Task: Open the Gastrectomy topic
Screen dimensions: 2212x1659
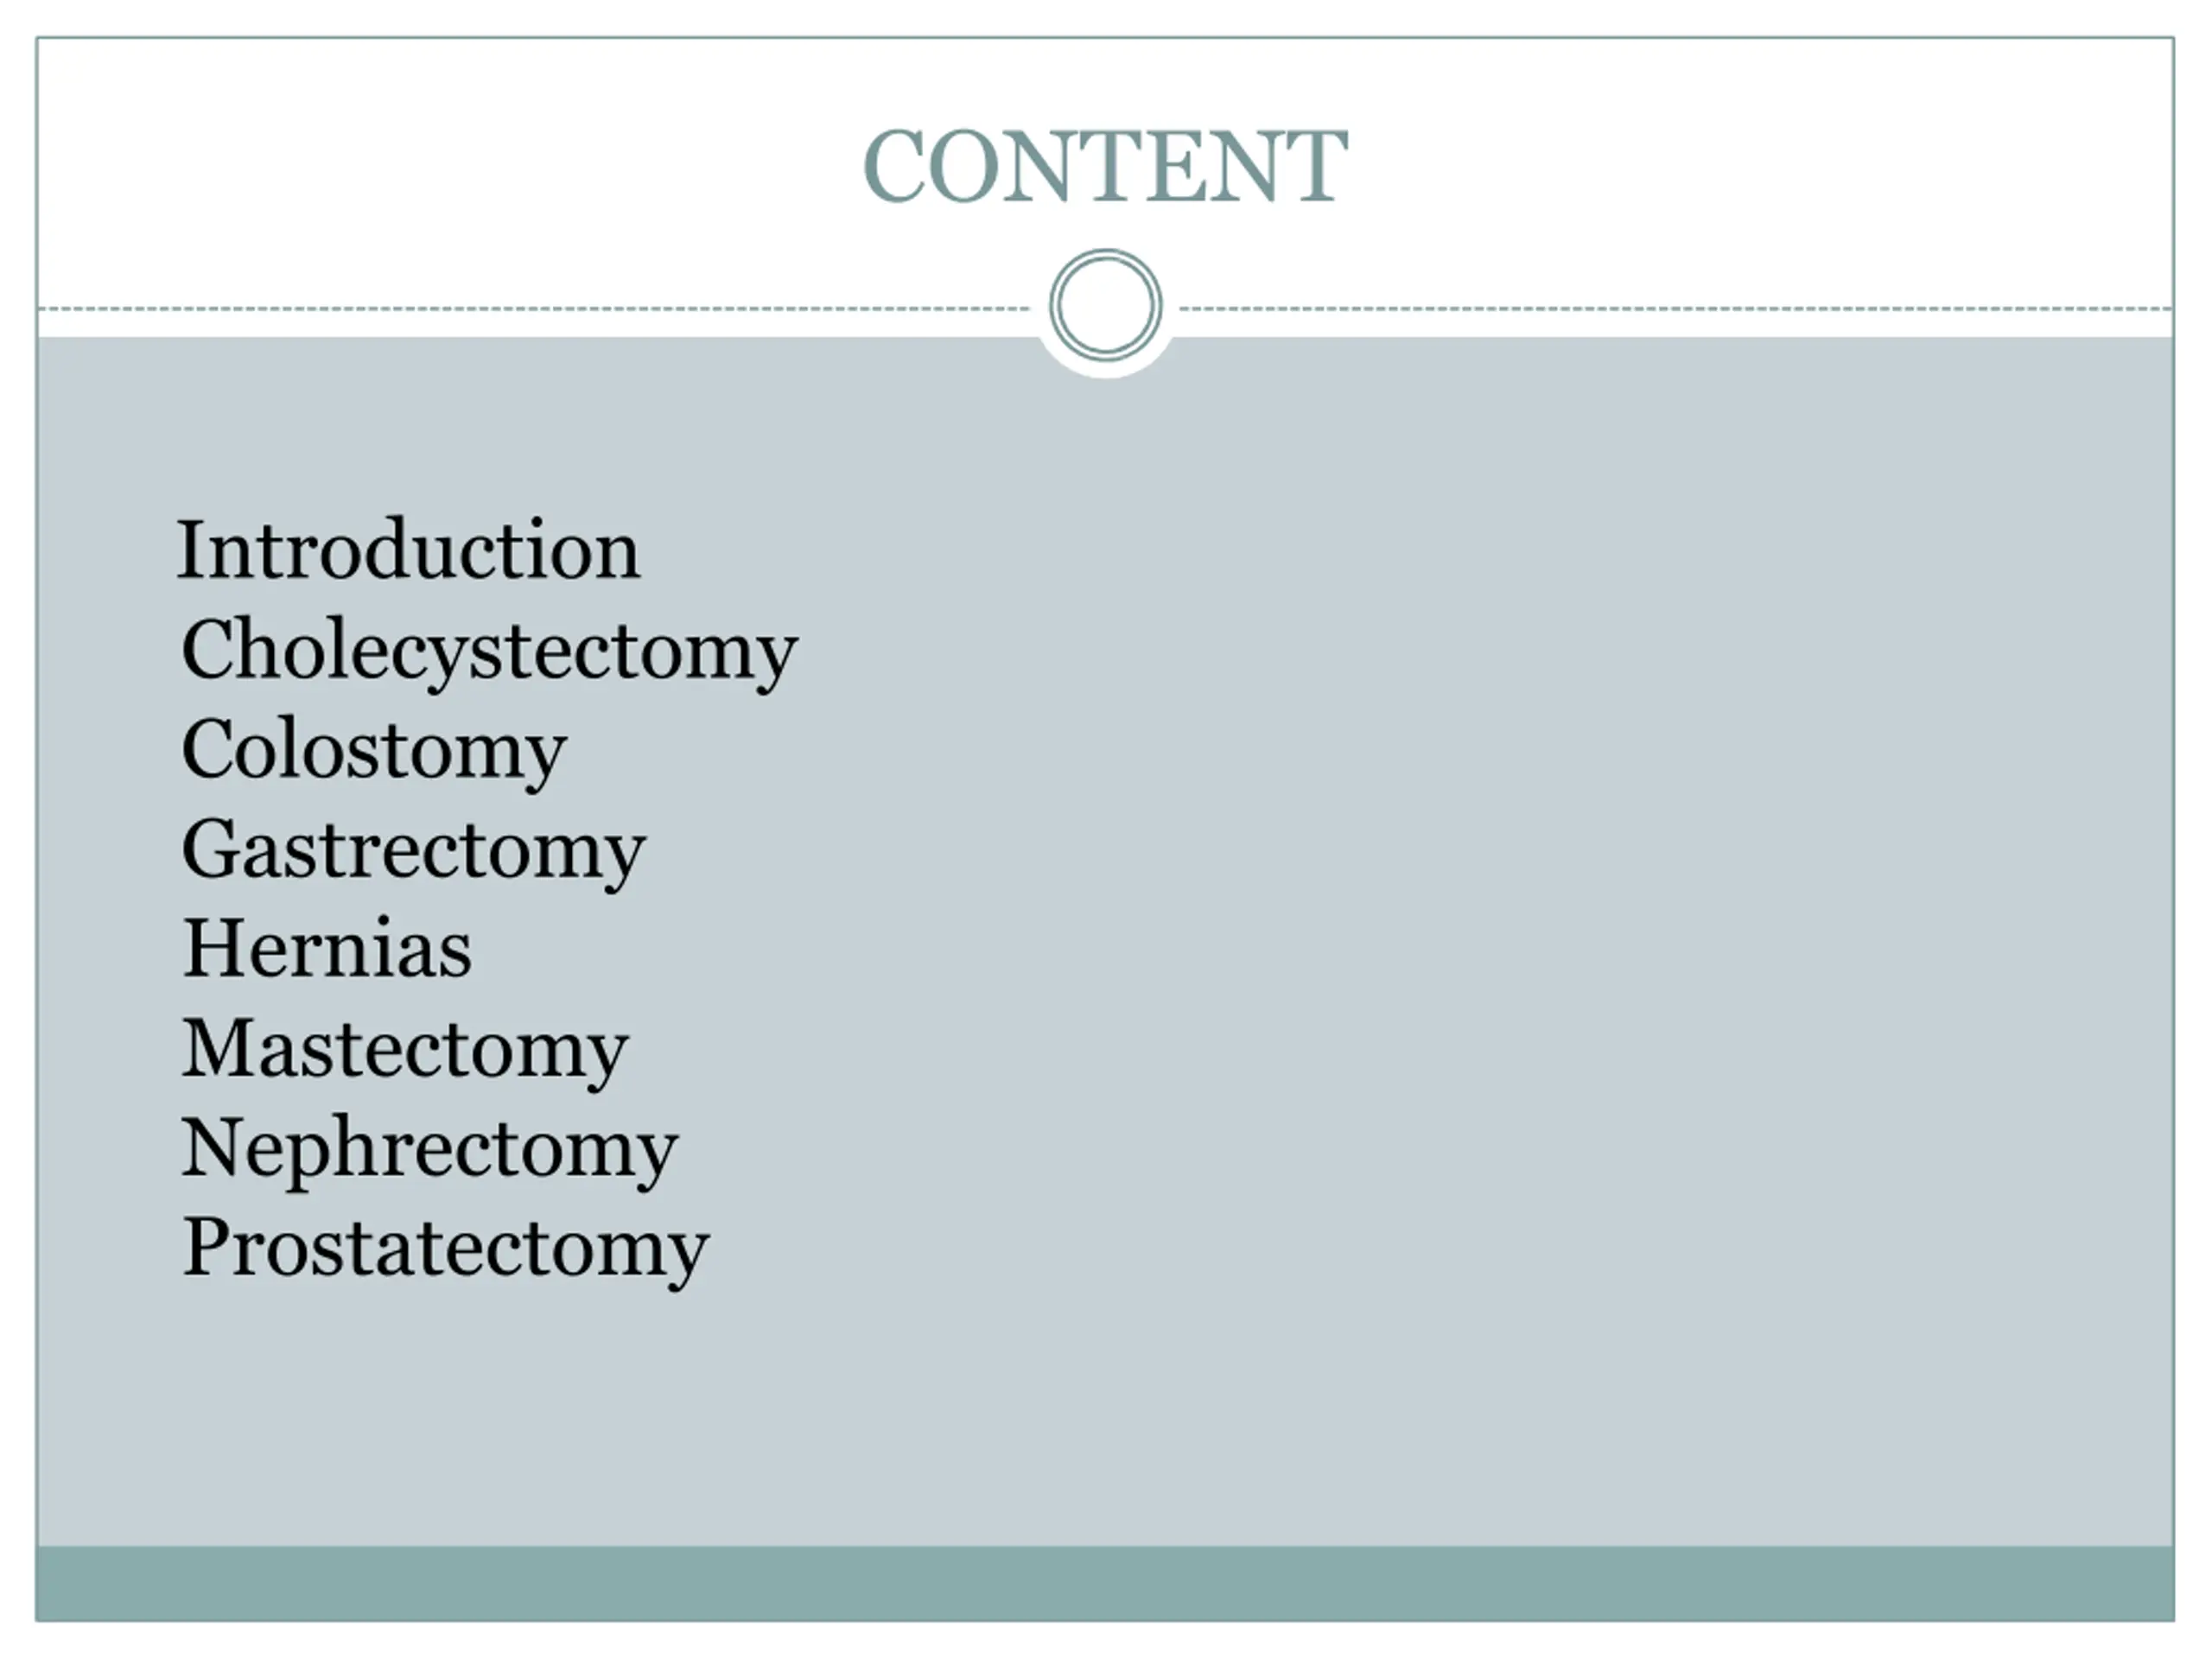Action: click(x=413, y=850)
